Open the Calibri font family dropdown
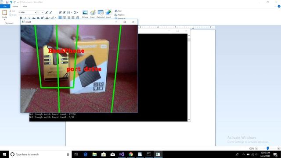The width and height of the screenshot is (281, 158). [36, 12]
